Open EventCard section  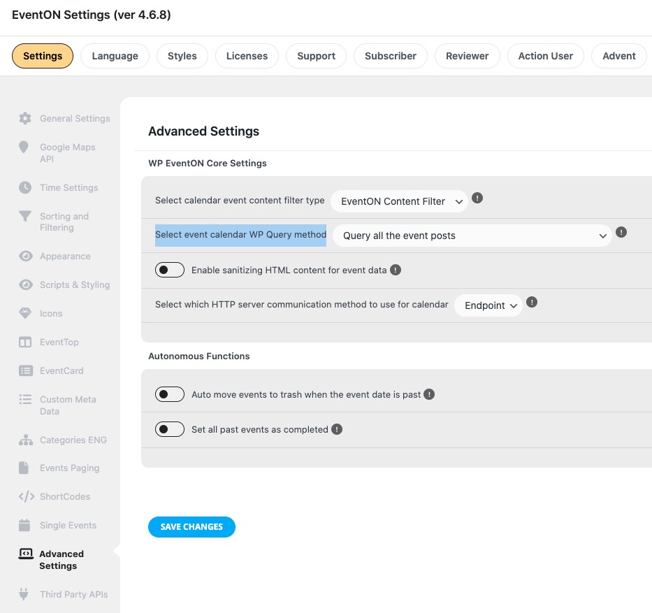tap(61, 370)
